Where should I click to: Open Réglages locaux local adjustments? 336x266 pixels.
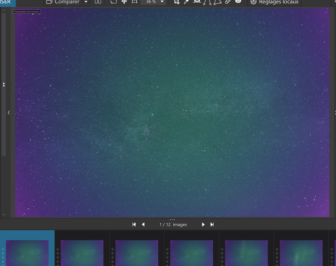pos(275,2)
